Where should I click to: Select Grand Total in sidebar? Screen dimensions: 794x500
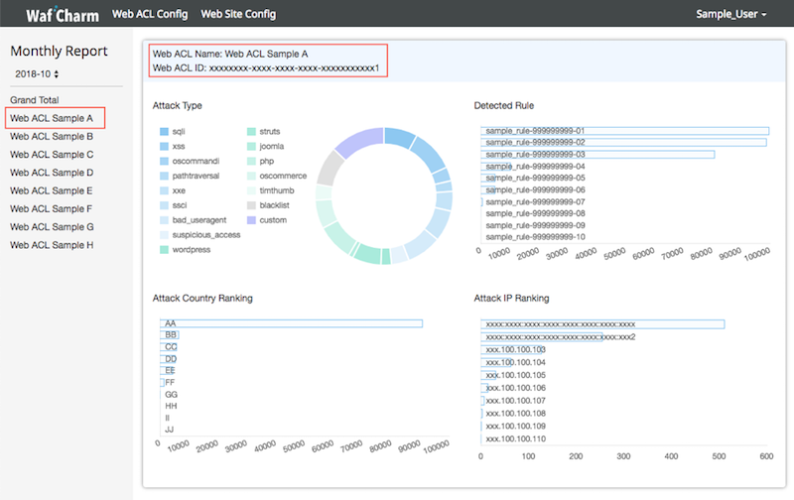tap(35, 100)
